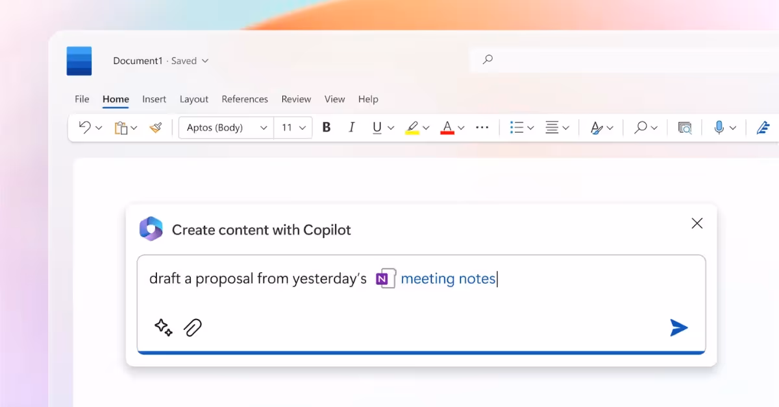Open the References ribbon tab
This screenshot has width=779, height=407.
[x=245, y=99]
